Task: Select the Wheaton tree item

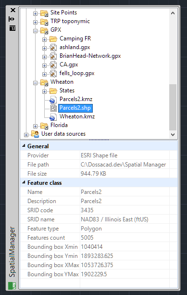Action: [x=62, y=82]
